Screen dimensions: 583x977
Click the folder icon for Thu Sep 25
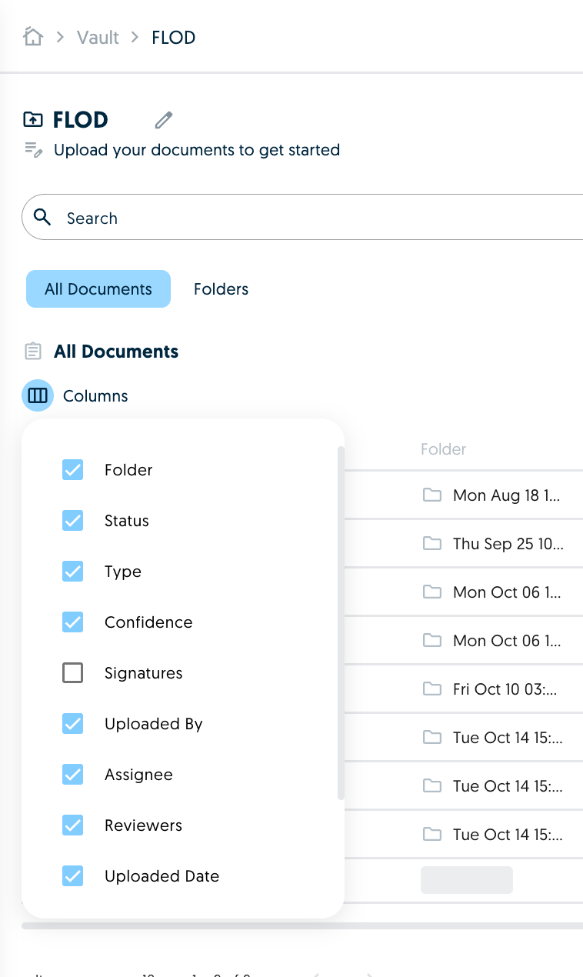(432, 544)
